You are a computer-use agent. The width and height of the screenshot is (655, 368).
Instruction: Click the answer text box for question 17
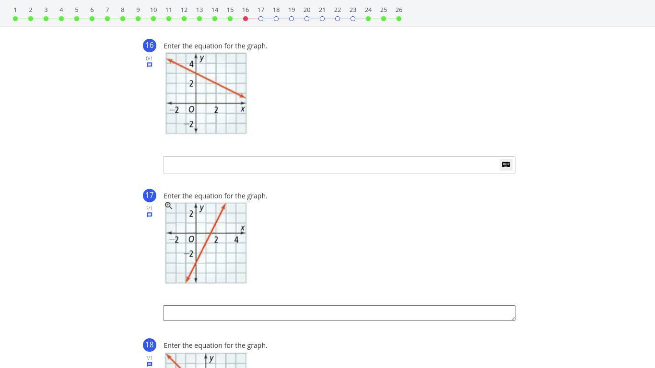[339, 313]
